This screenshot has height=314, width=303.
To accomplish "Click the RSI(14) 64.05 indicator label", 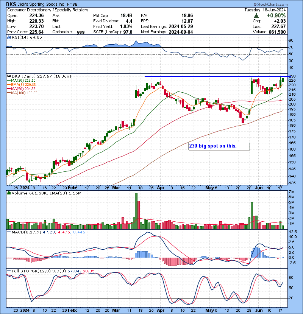I will (x=27, y=37).
